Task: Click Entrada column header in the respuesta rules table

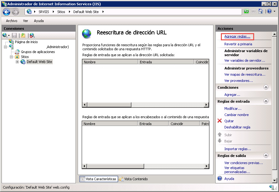Action: pos(153,124)
